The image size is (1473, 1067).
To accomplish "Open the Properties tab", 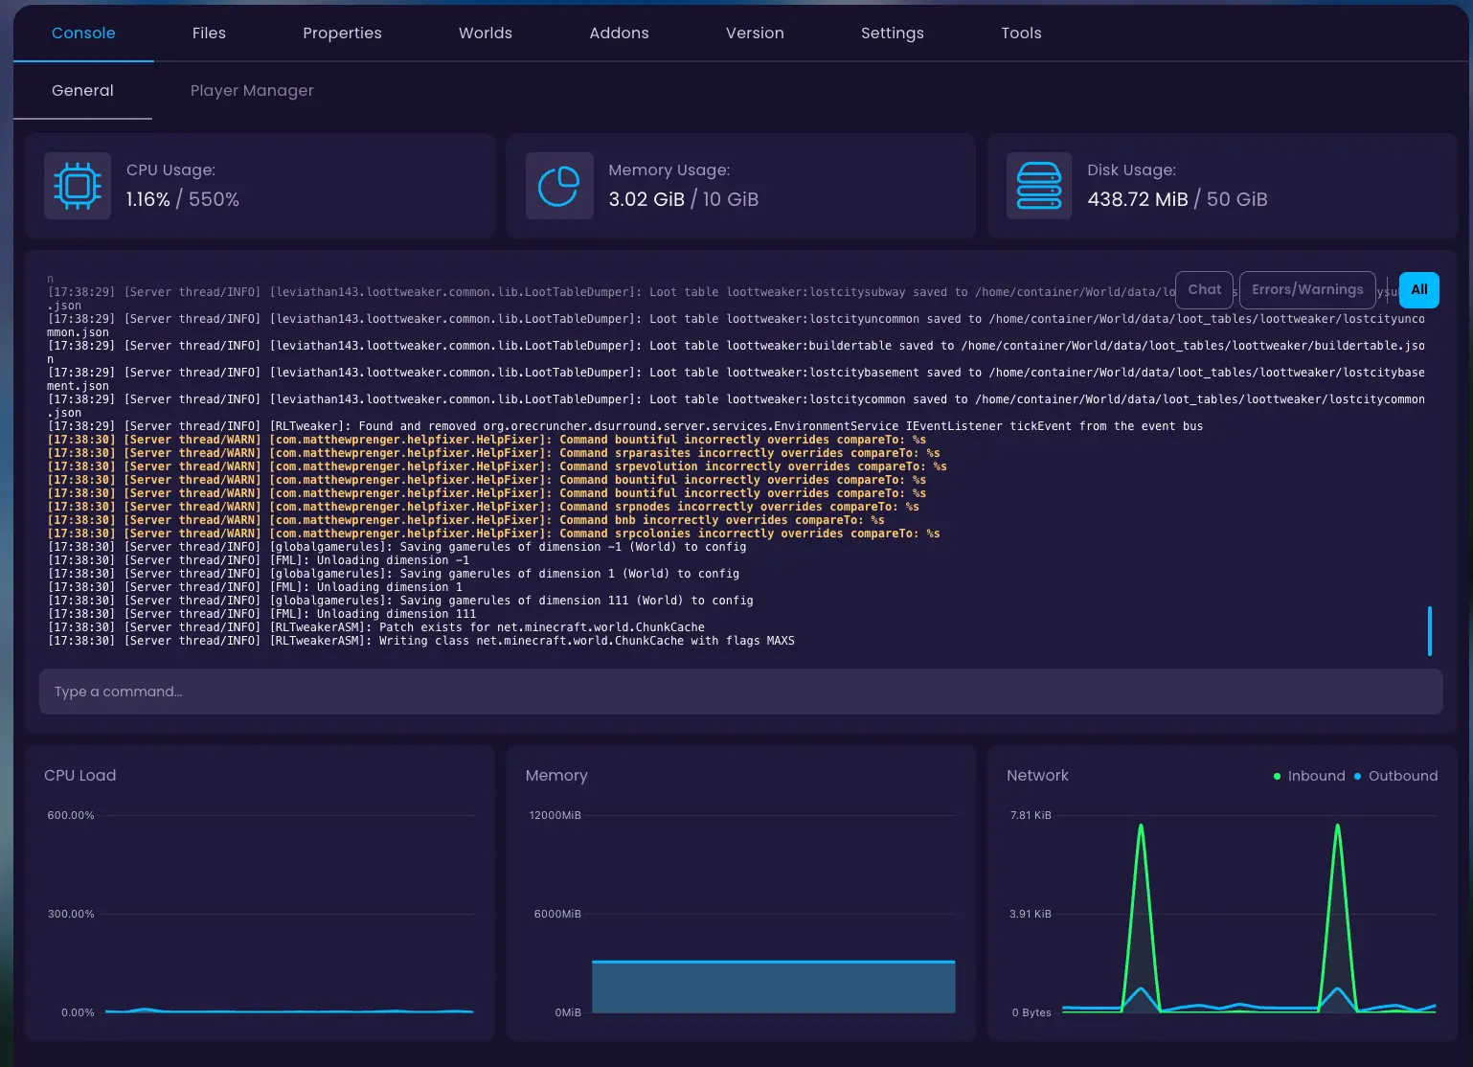I will pyautogui.click(x=342, y=33).
